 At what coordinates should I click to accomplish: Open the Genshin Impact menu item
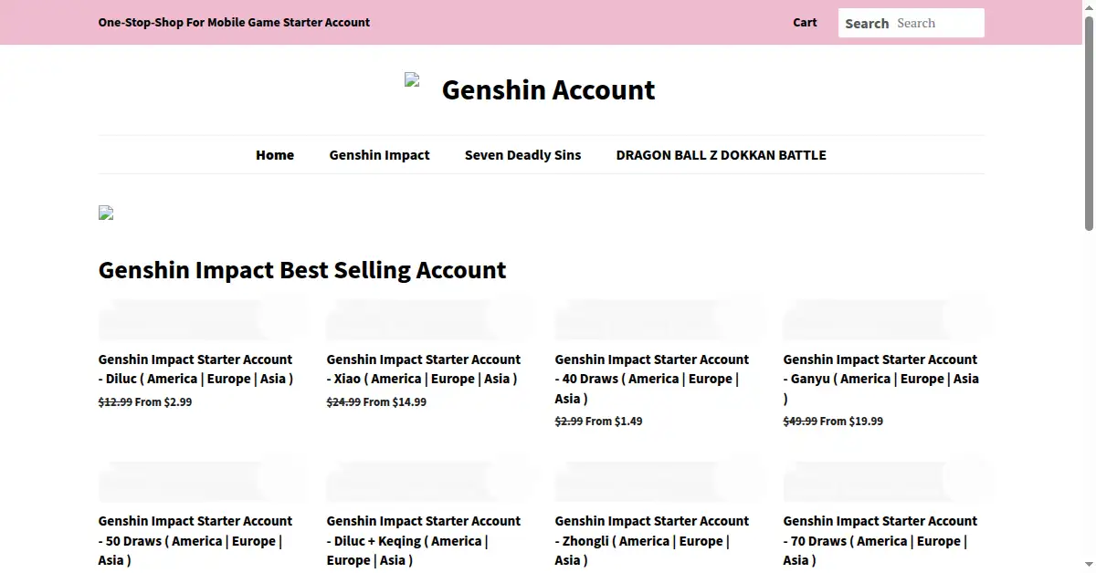379,155
